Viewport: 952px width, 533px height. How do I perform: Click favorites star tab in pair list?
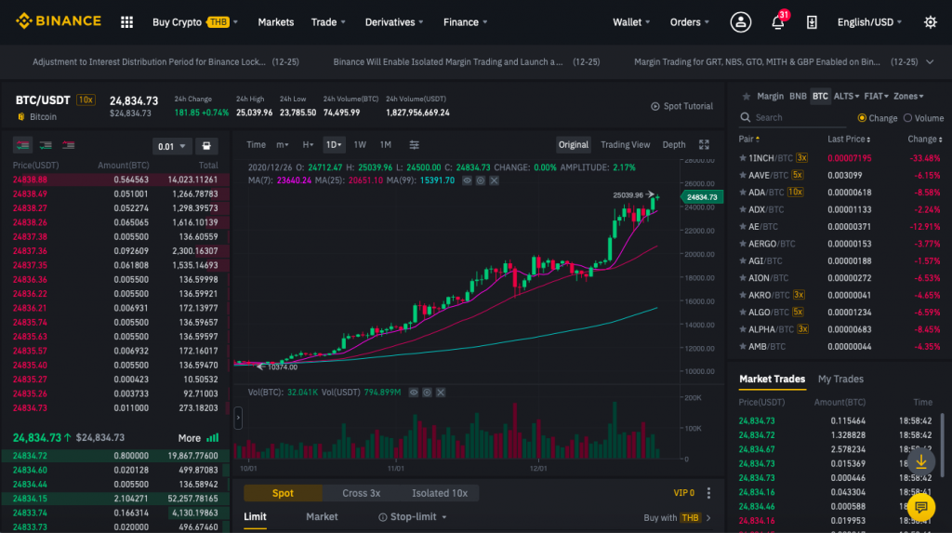(747, 96)
